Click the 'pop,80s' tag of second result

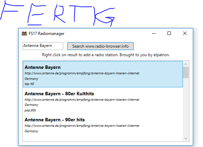pos(30,110)
